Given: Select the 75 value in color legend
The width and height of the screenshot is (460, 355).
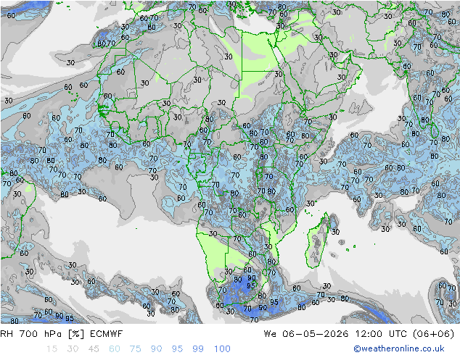Looking at the screenshot, I should (x=135, y=348).
